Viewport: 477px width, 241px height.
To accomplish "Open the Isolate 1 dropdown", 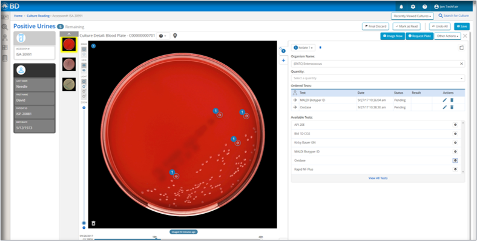I will (303, 48).
